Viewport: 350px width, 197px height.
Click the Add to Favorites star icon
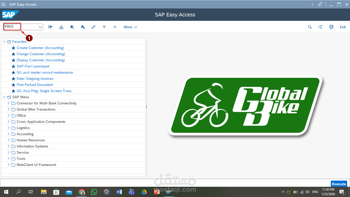tap(72, 27)
